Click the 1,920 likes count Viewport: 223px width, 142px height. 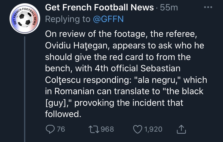153,129
